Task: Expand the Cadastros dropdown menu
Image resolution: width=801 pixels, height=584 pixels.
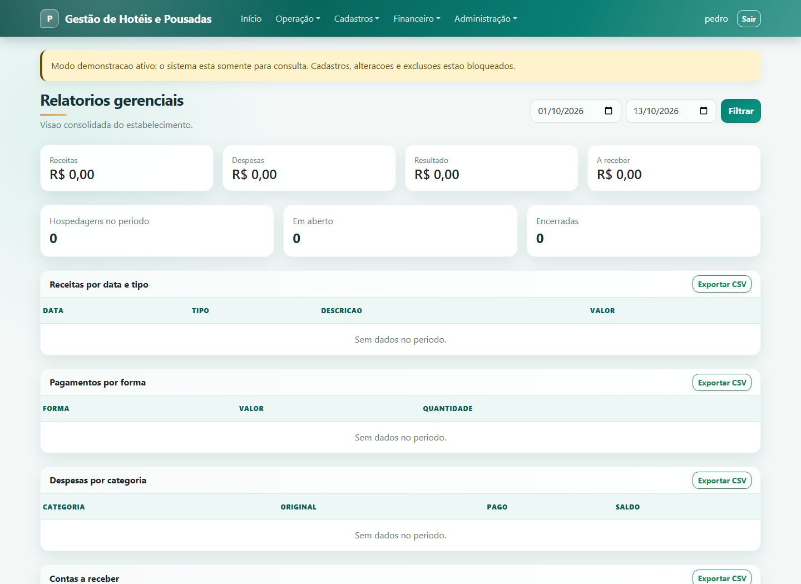Action: [x=357, y=18]
